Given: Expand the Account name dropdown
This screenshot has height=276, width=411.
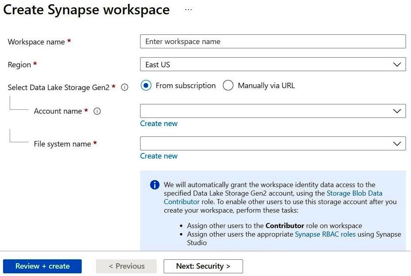Looking at the screenshot, I should [273, 111].
